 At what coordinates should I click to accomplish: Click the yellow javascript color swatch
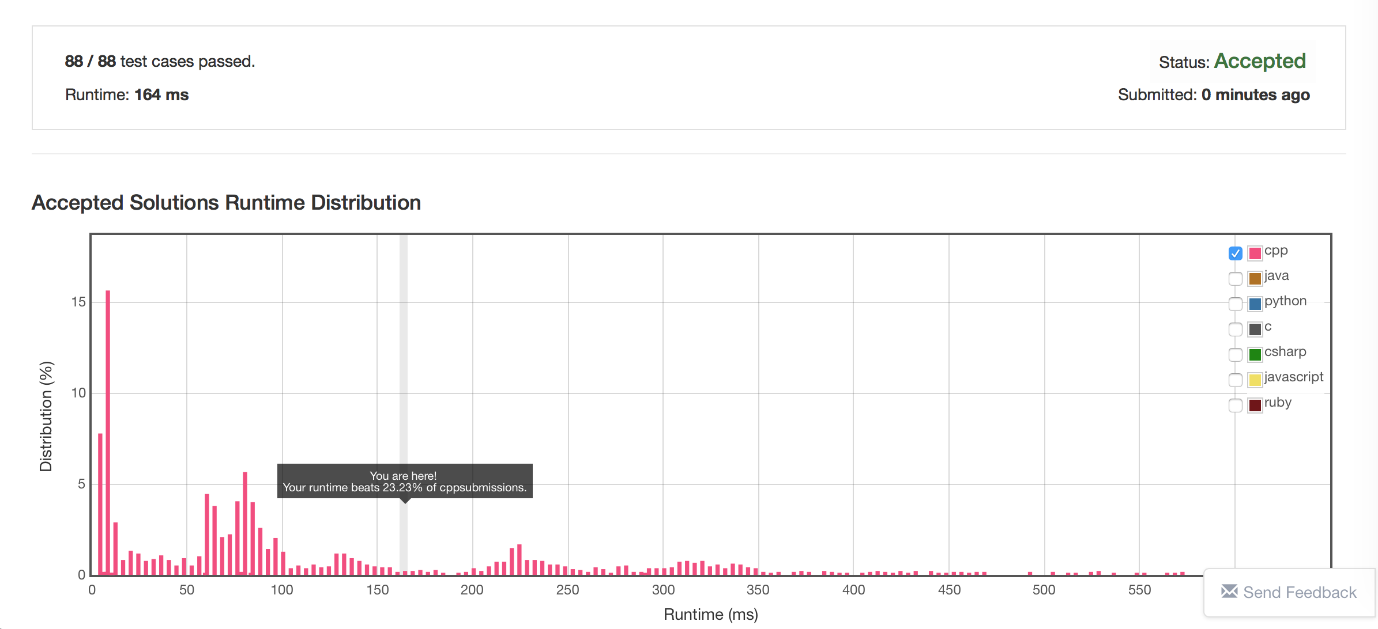(1255, 380)
